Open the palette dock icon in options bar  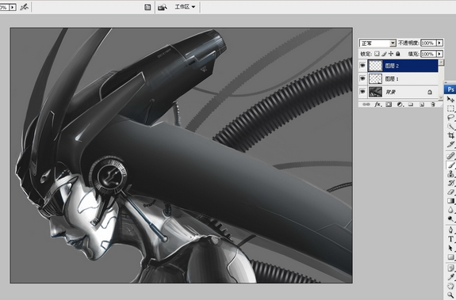pyautogui.click(x=148, y=7)
